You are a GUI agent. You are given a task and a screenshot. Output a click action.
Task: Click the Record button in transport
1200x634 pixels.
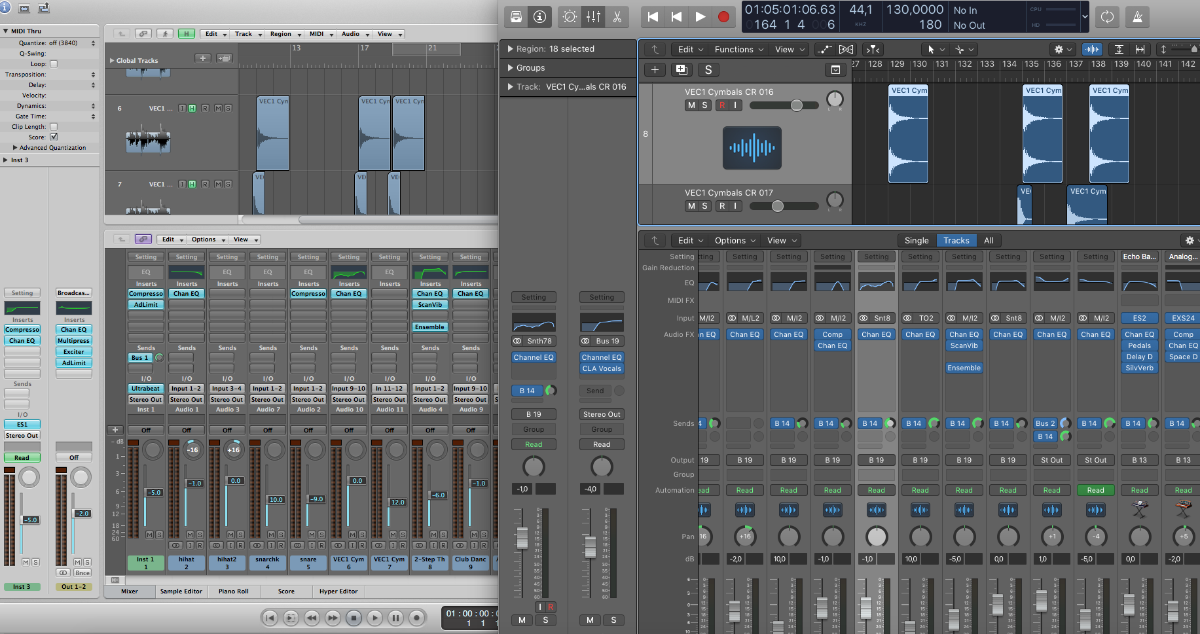coord(723,17)
